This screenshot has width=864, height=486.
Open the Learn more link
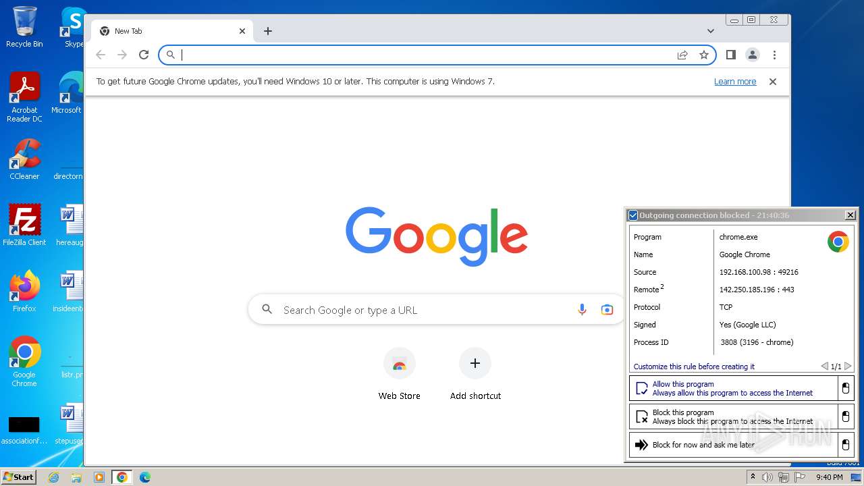[735, 82]
